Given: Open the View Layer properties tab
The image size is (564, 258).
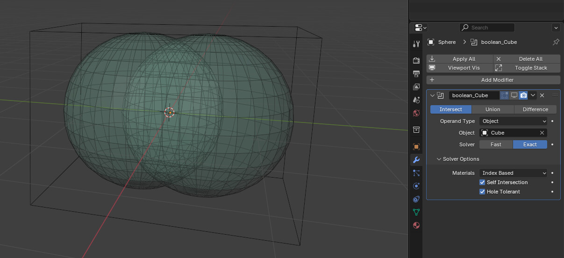Looking at the screenshot, I should 416,86.
